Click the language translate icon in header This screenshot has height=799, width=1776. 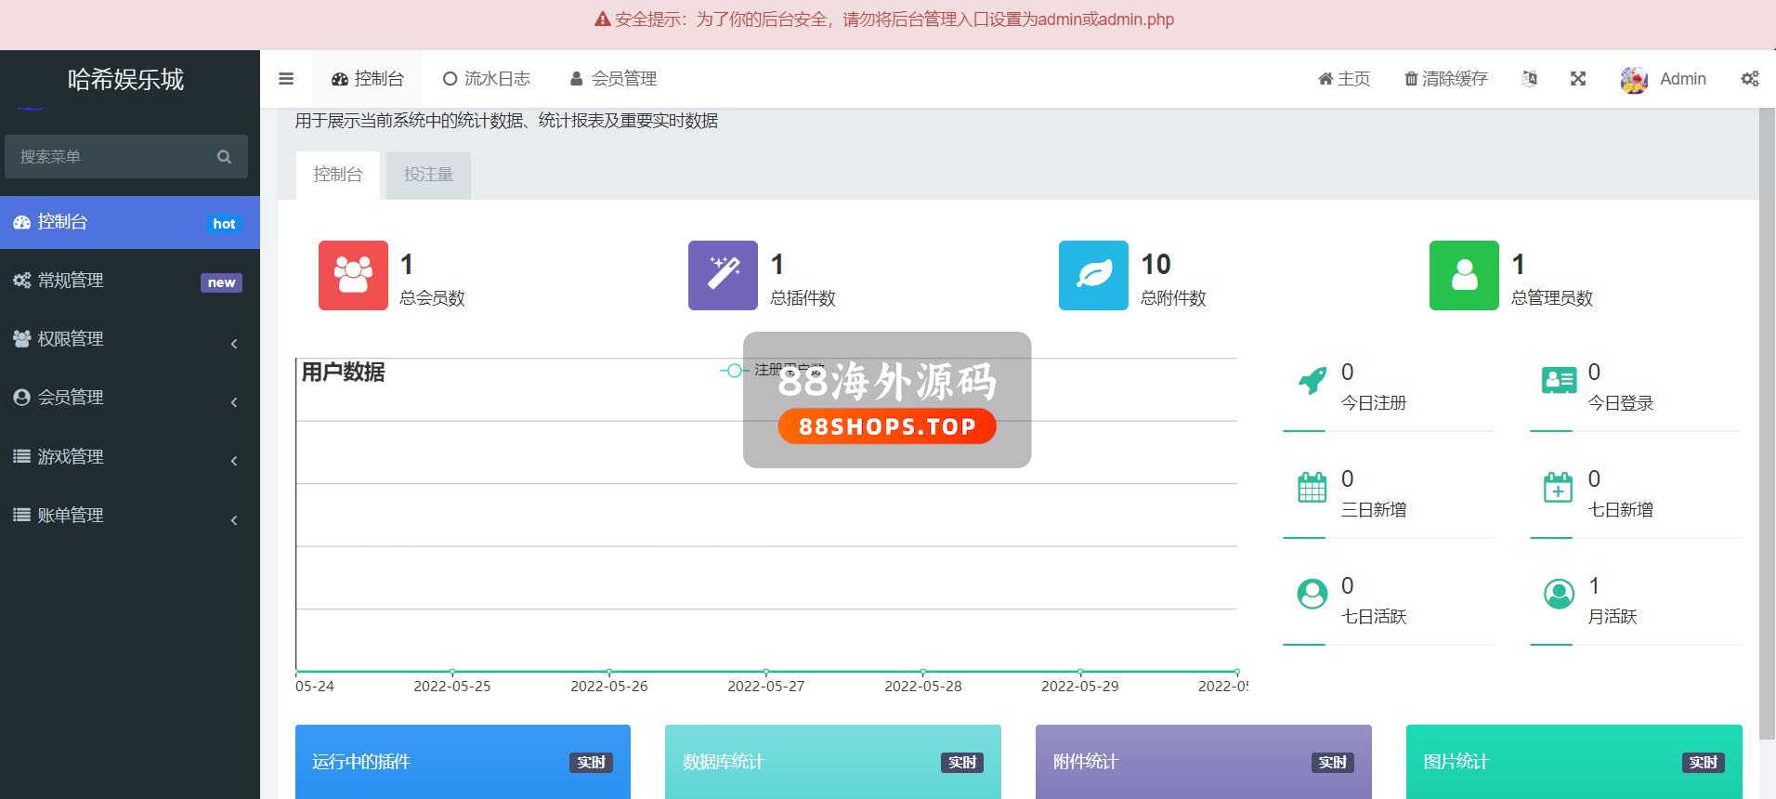click(x=1529, y=79)
